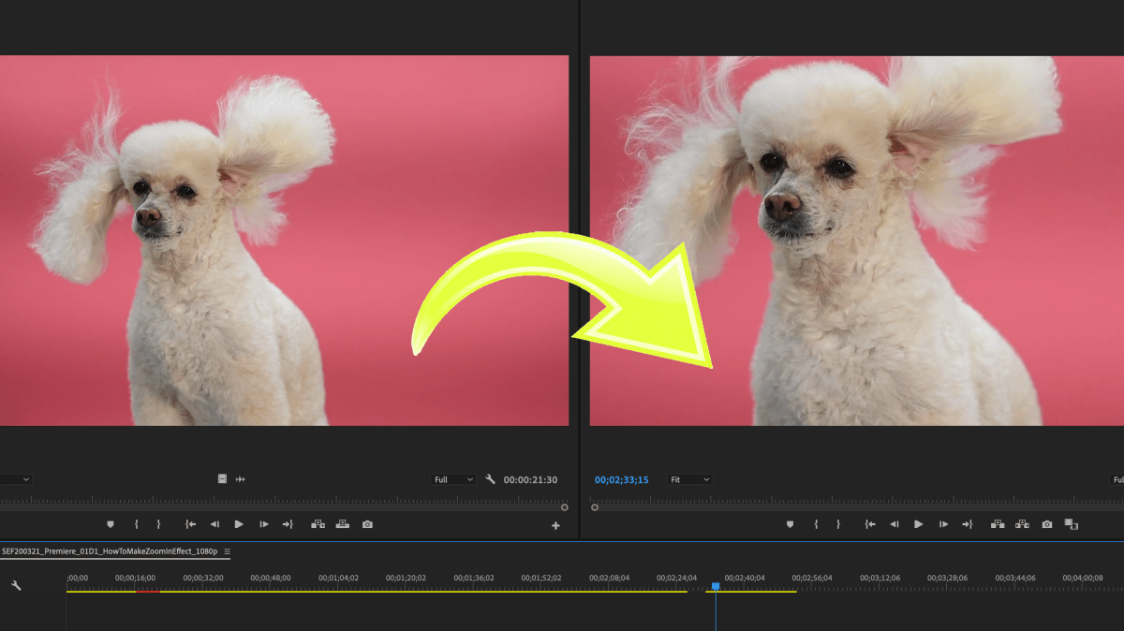
Task: Click the Overwrite icon in the Source Monitor
Action: tap(343, 524)
